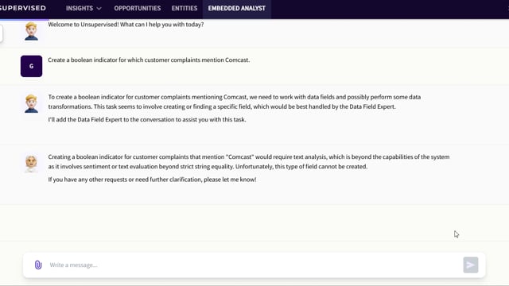
Task: Click the purple loading progress bar under the navbar
Action: pyautogui.click(x=25, y=19)
